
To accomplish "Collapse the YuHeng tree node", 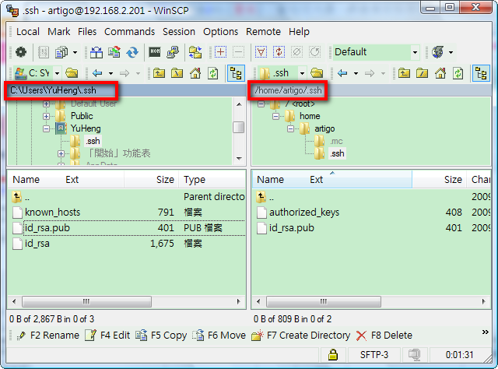I will [x=47, y=128].
